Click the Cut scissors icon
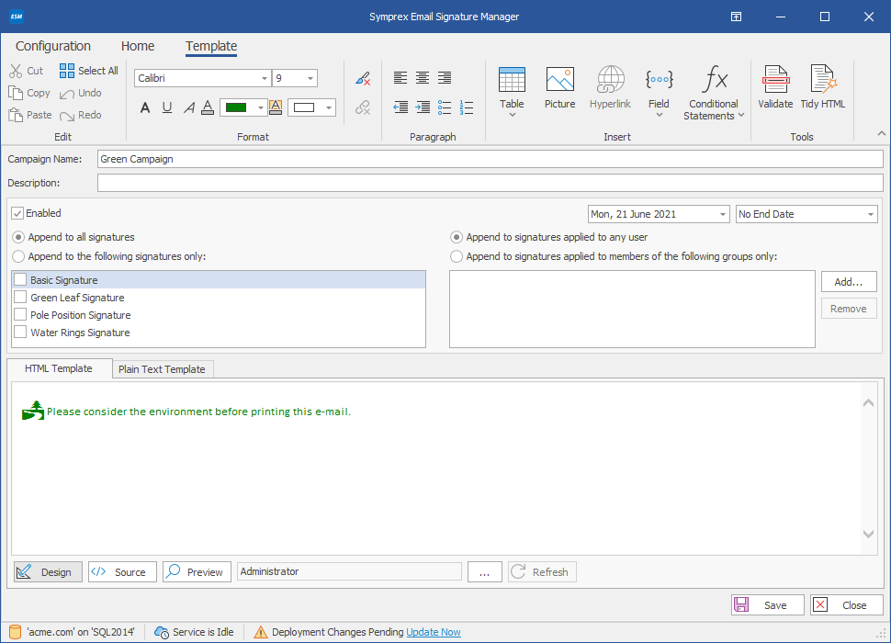Viewport: 891px width, 643px height. [x=16, y=71]
